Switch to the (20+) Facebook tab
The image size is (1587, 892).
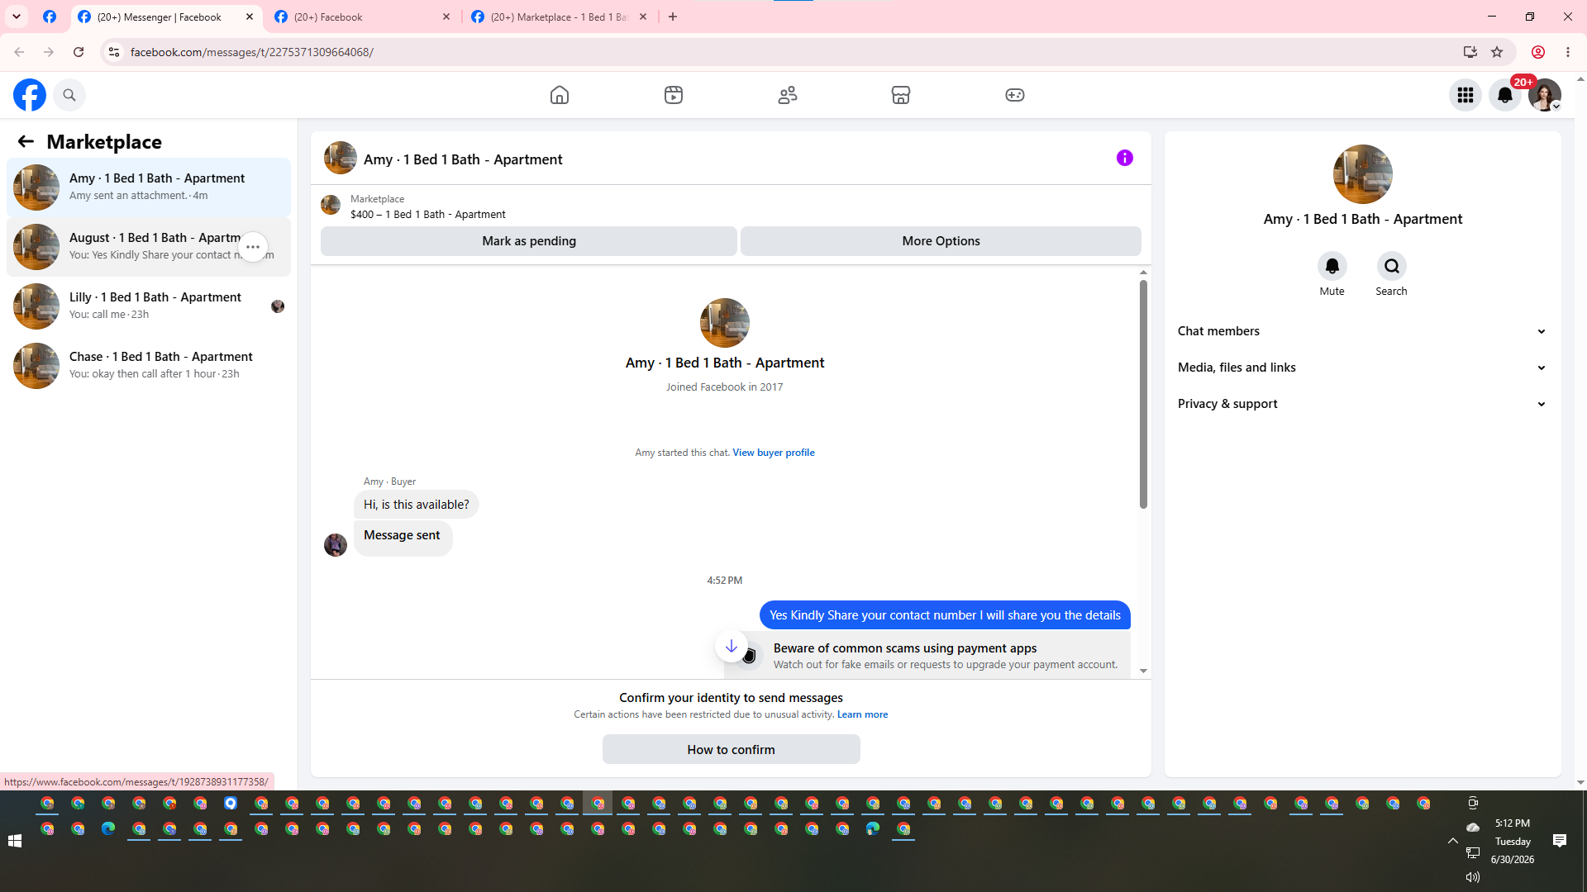pyautogui.click(x=362, y=17)
